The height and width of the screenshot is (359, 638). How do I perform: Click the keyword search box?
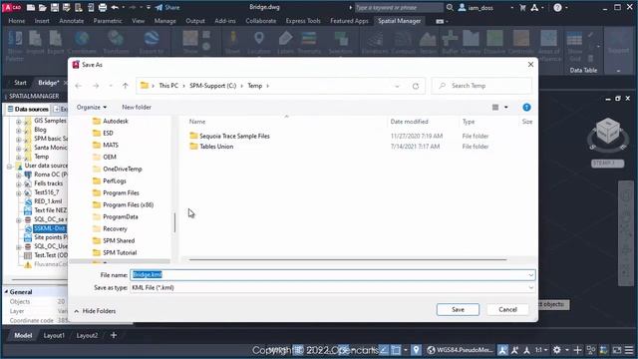pyautogui.click(x=399, y=7)
